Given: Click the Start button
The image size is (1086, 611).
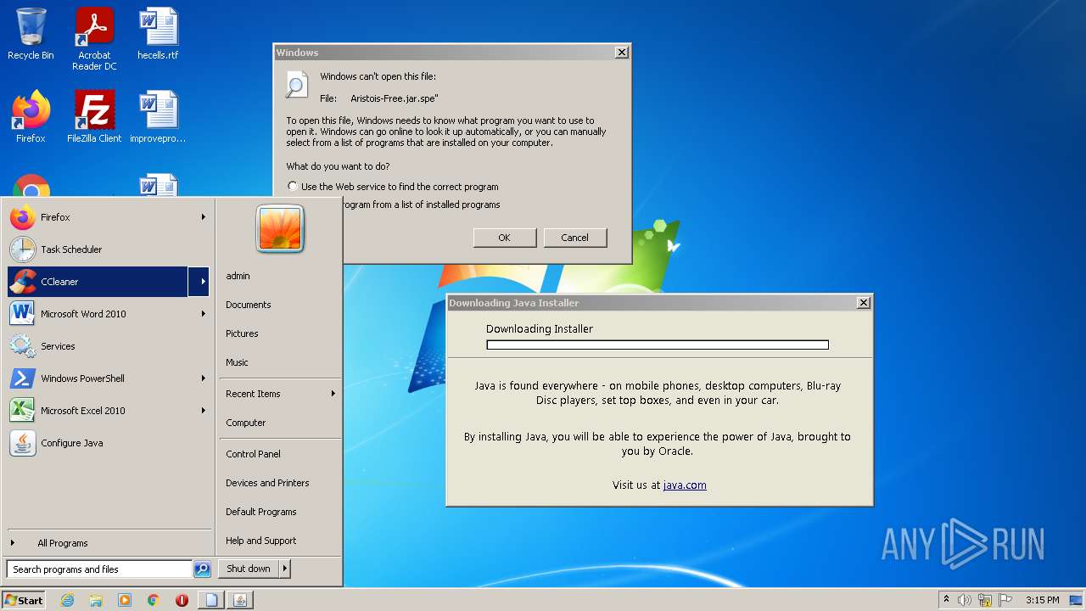Looking at the screenshot, I should point(24,600).
